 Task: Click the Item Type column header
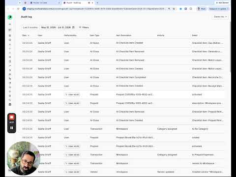[x=95, y=35]
